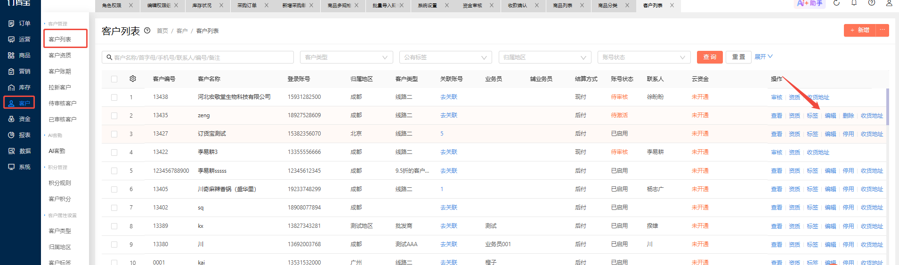Check the row for customer kx
Screen dimensions: 899x265
coord(114,226)
